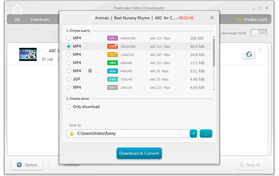
Task: Click the AAC 37 KBps audio text
Action: pos(159,79)
